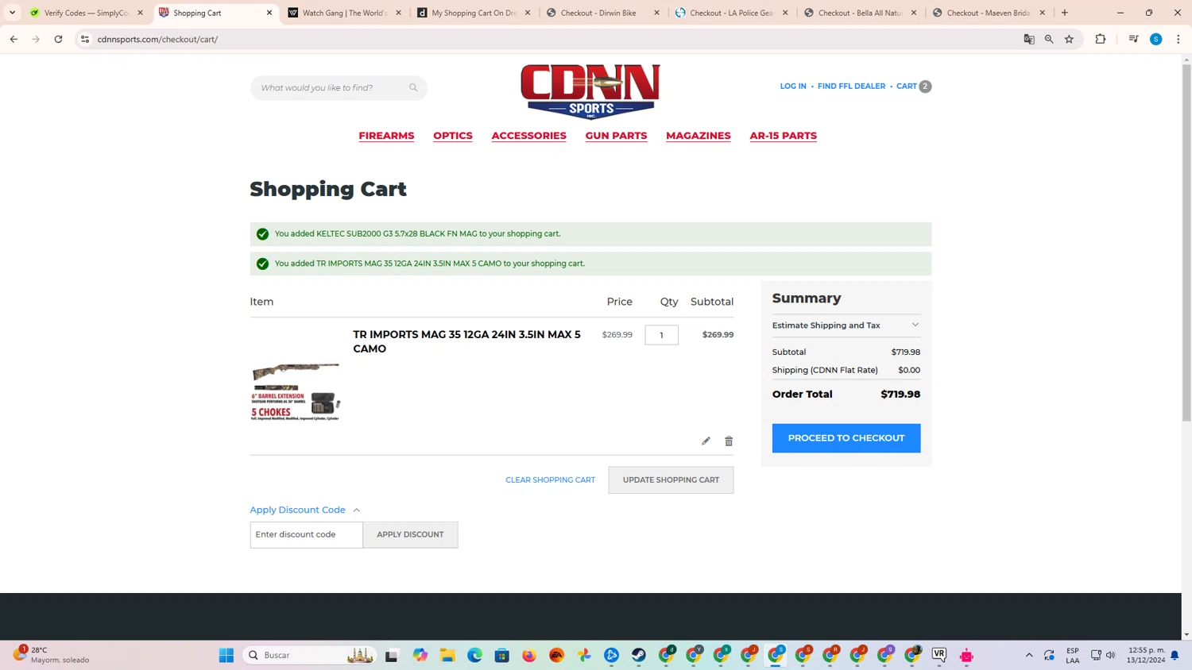
Task: Click the Windows taskbar search box
Action: point(308,655)
